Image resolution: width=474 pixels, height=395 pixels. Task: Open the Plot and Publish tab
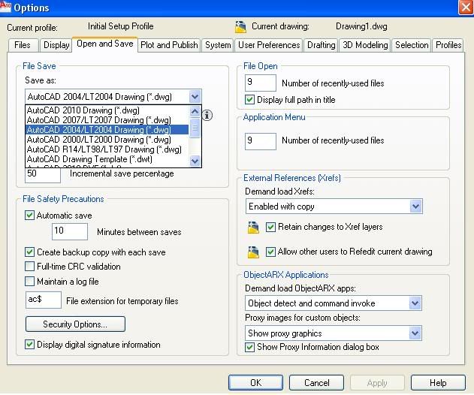(x=169, y=45)
